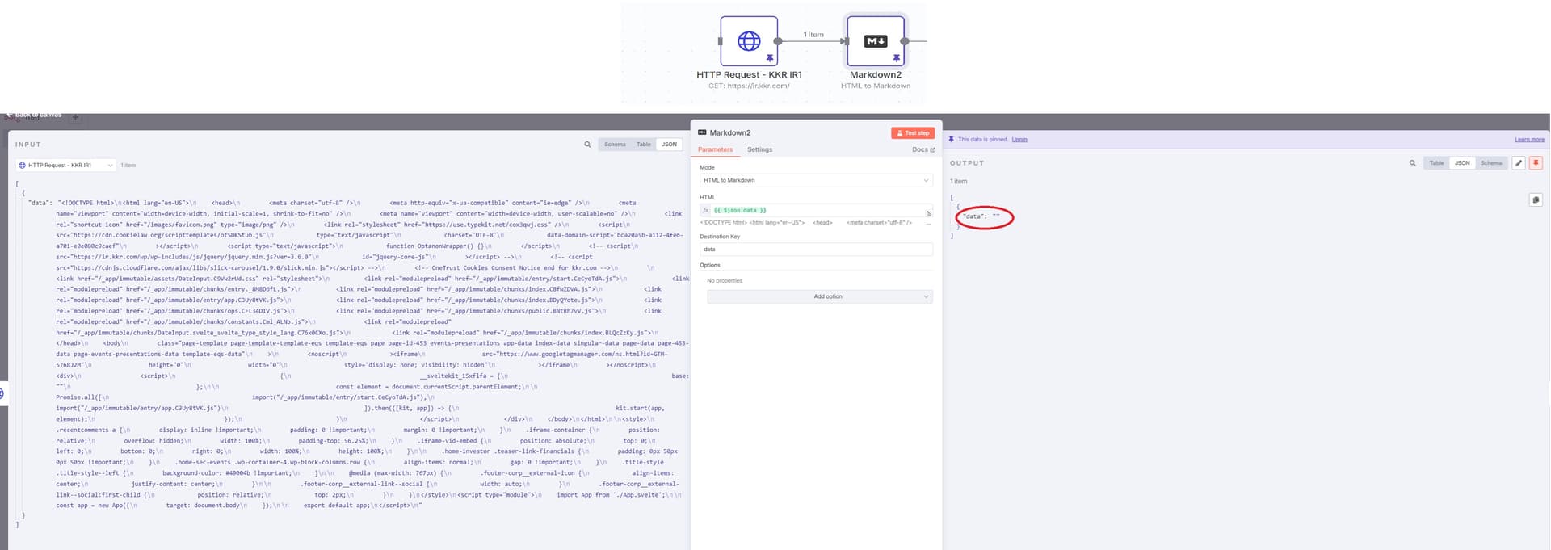Switch input view to Table

[643, 145]
